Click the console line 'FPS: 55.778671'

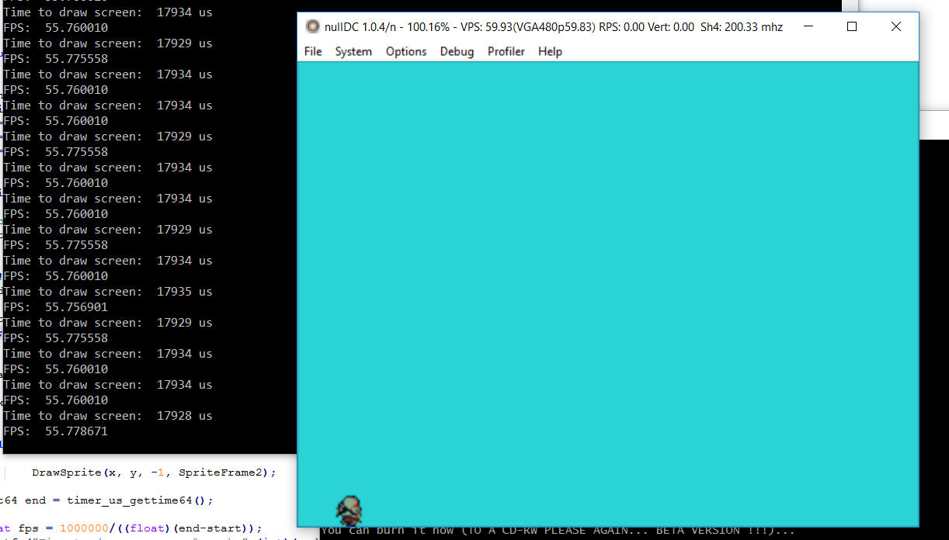pos(56,431)
